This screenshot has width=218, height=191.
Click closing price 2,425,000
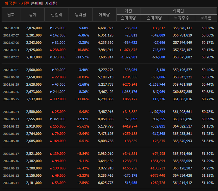34,50
